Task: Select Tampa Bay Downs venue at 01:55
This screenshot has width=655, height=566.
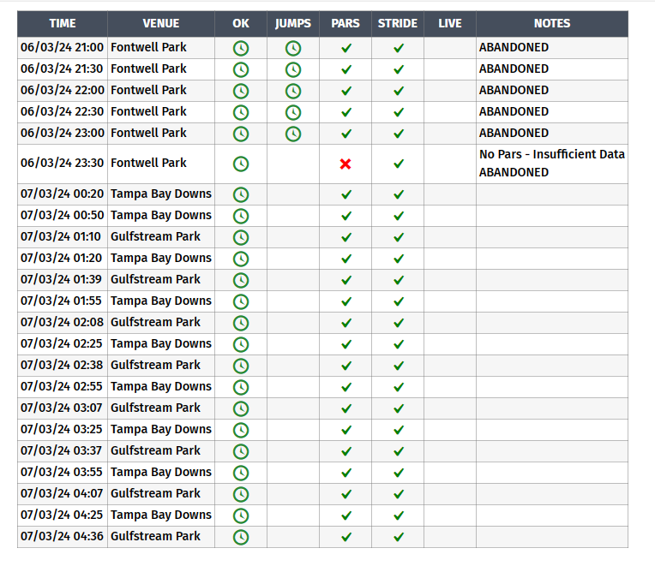Action: pos(161,301)
